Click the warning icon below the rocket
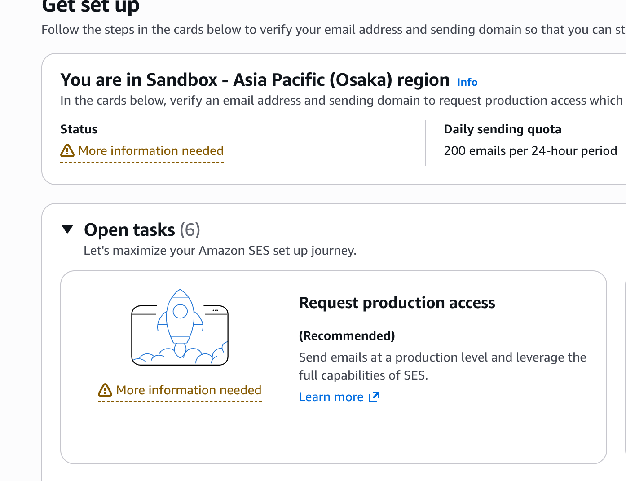The width and height of the screenshot is (626, 481). tap(105, 390)
